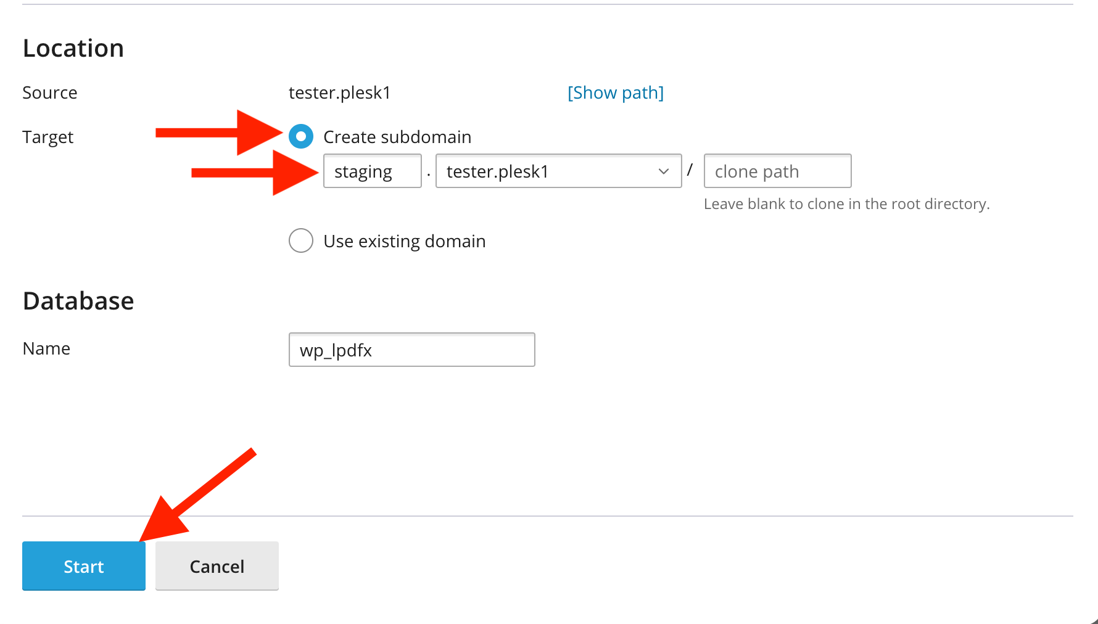1098x624 pixels.
Task: Choose the Use existing domain radio option
Action: coord(301,240)
